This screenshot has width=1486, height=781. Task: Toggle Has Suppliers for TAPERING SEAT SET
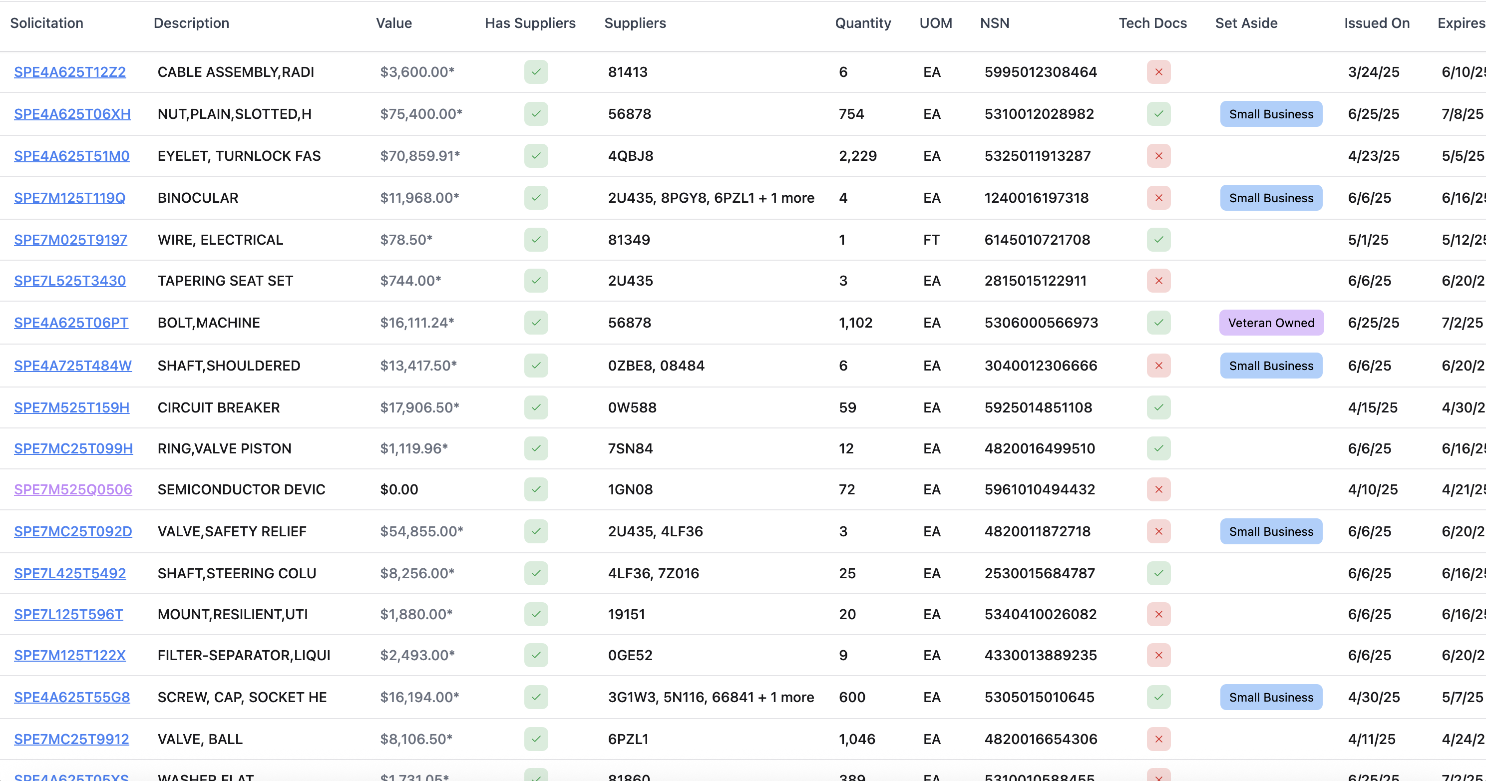click(536, 281)
